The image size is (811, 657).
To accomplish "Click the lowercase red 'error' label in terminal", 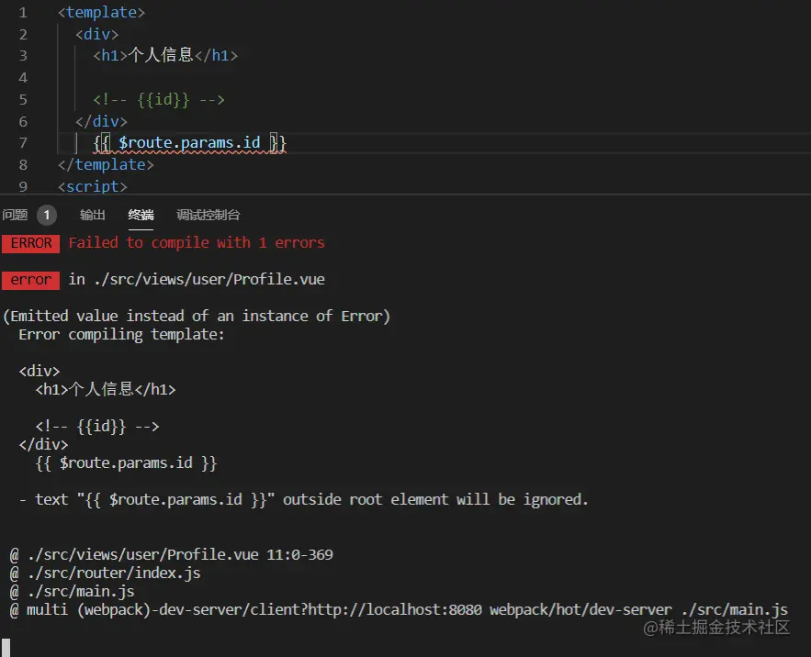I will pos(31,280).
